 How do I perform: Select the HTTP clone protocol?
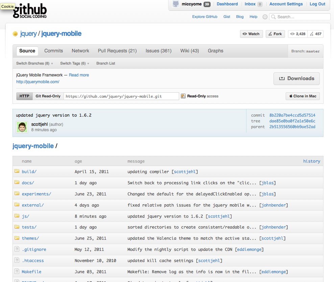(x=24, y=96)
